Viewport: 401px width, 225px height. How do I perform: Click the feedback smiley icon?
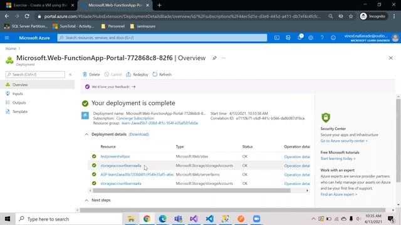pos(333,37)
